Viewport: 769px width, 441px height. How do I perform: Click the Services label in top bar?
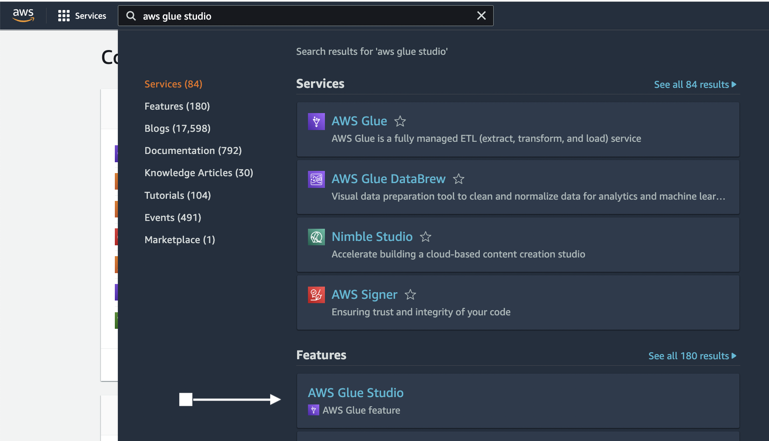90,16
